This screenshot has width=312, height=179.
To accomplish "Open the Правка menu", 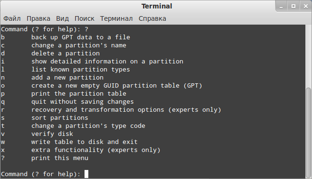I will [38, 18].
